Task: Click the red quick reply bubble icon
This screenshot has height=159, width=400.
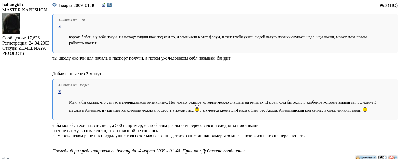Action: 393,157
